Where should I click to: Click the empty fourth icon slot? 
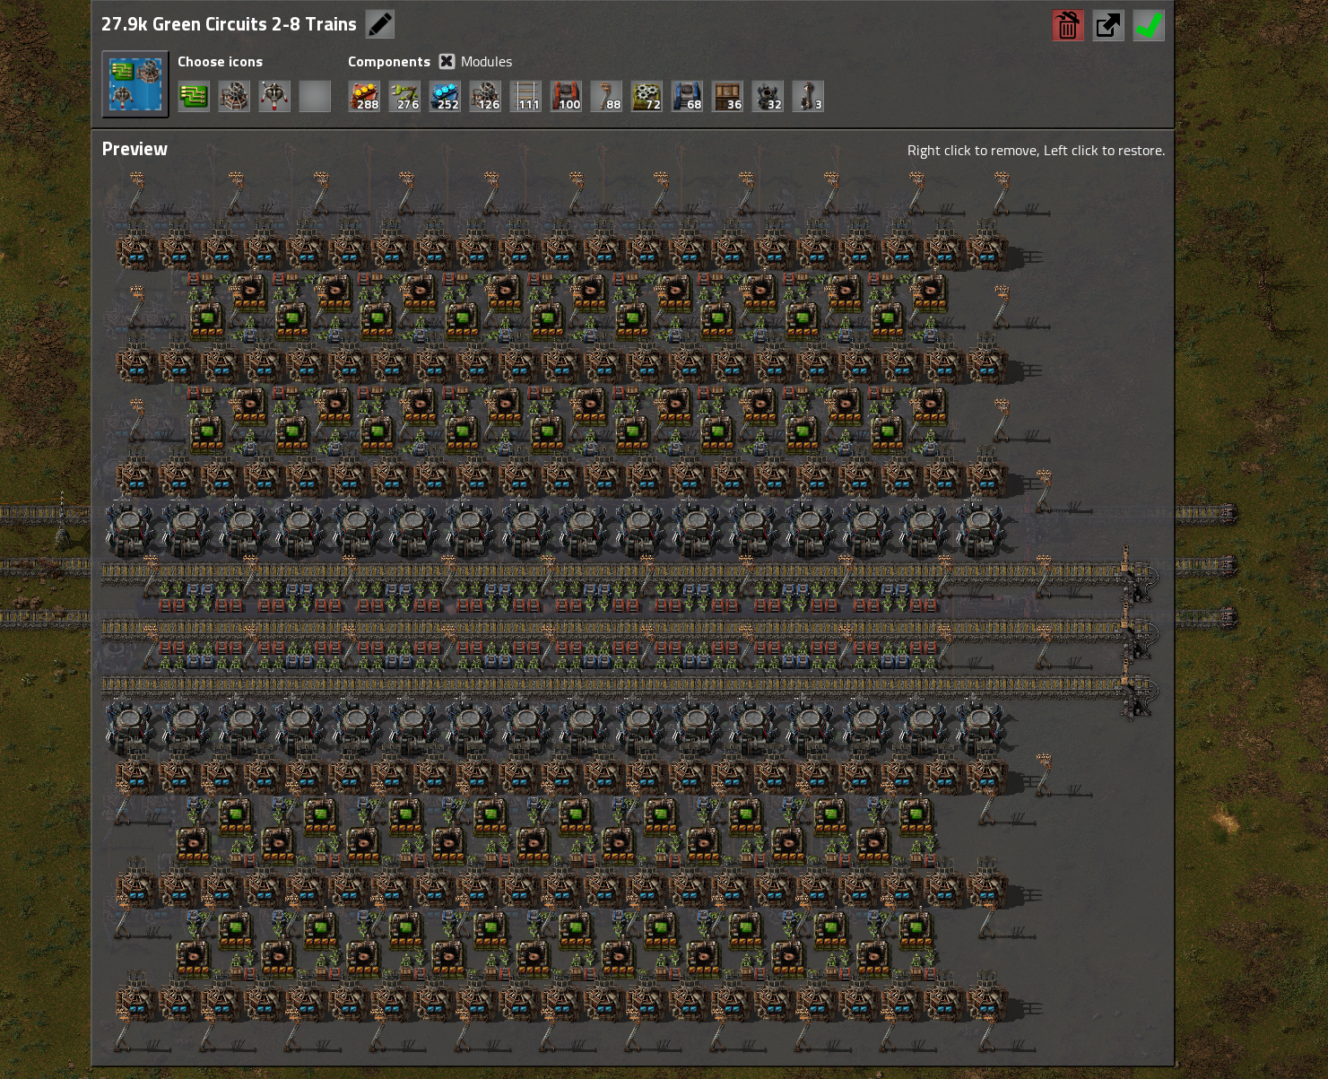(315, 96)
